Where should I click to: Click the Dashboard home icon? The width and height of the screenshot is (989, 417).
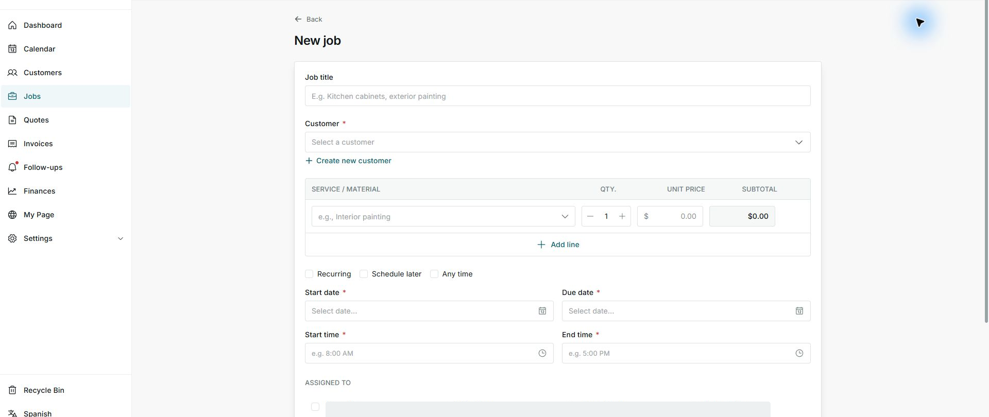[12, 25]
